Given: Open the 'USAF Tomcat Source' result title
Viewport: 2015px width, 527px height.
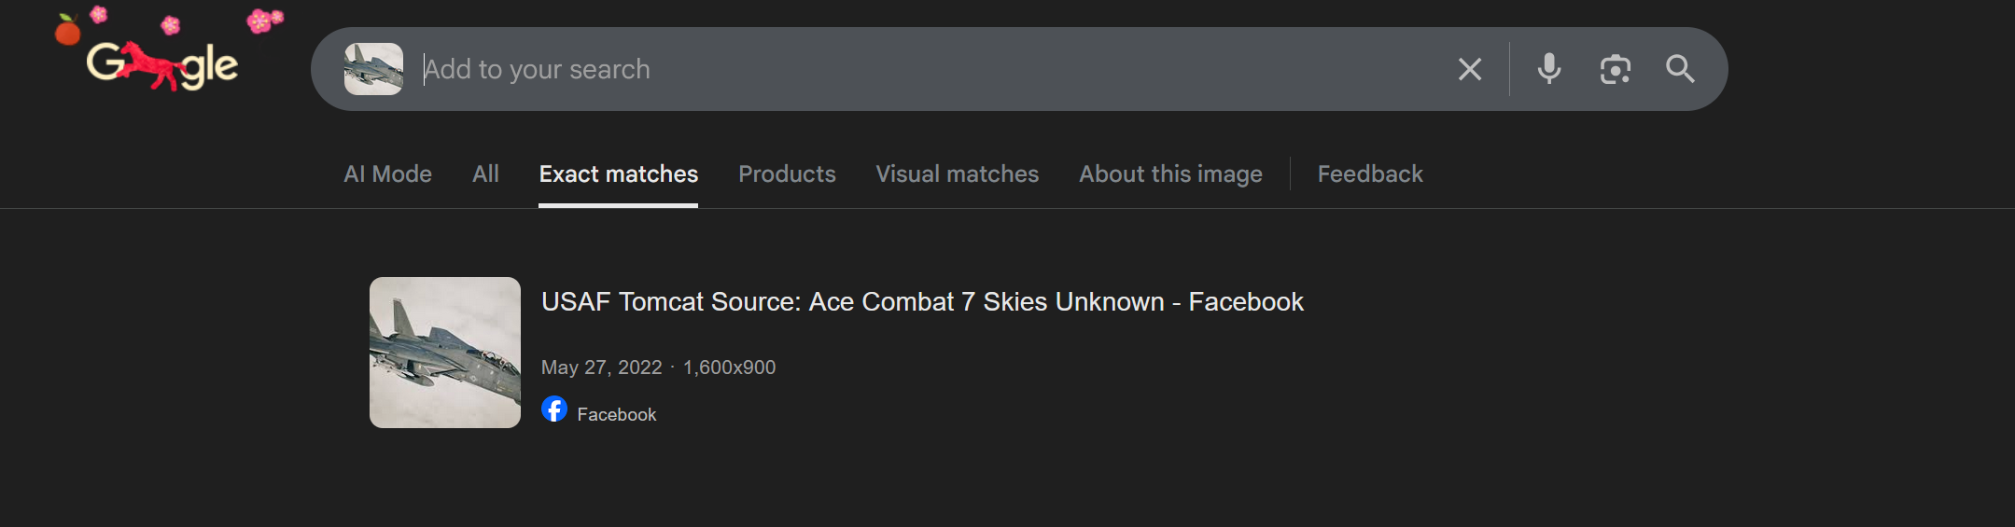Looking at the screenshot, I should (x=922, y=302).
